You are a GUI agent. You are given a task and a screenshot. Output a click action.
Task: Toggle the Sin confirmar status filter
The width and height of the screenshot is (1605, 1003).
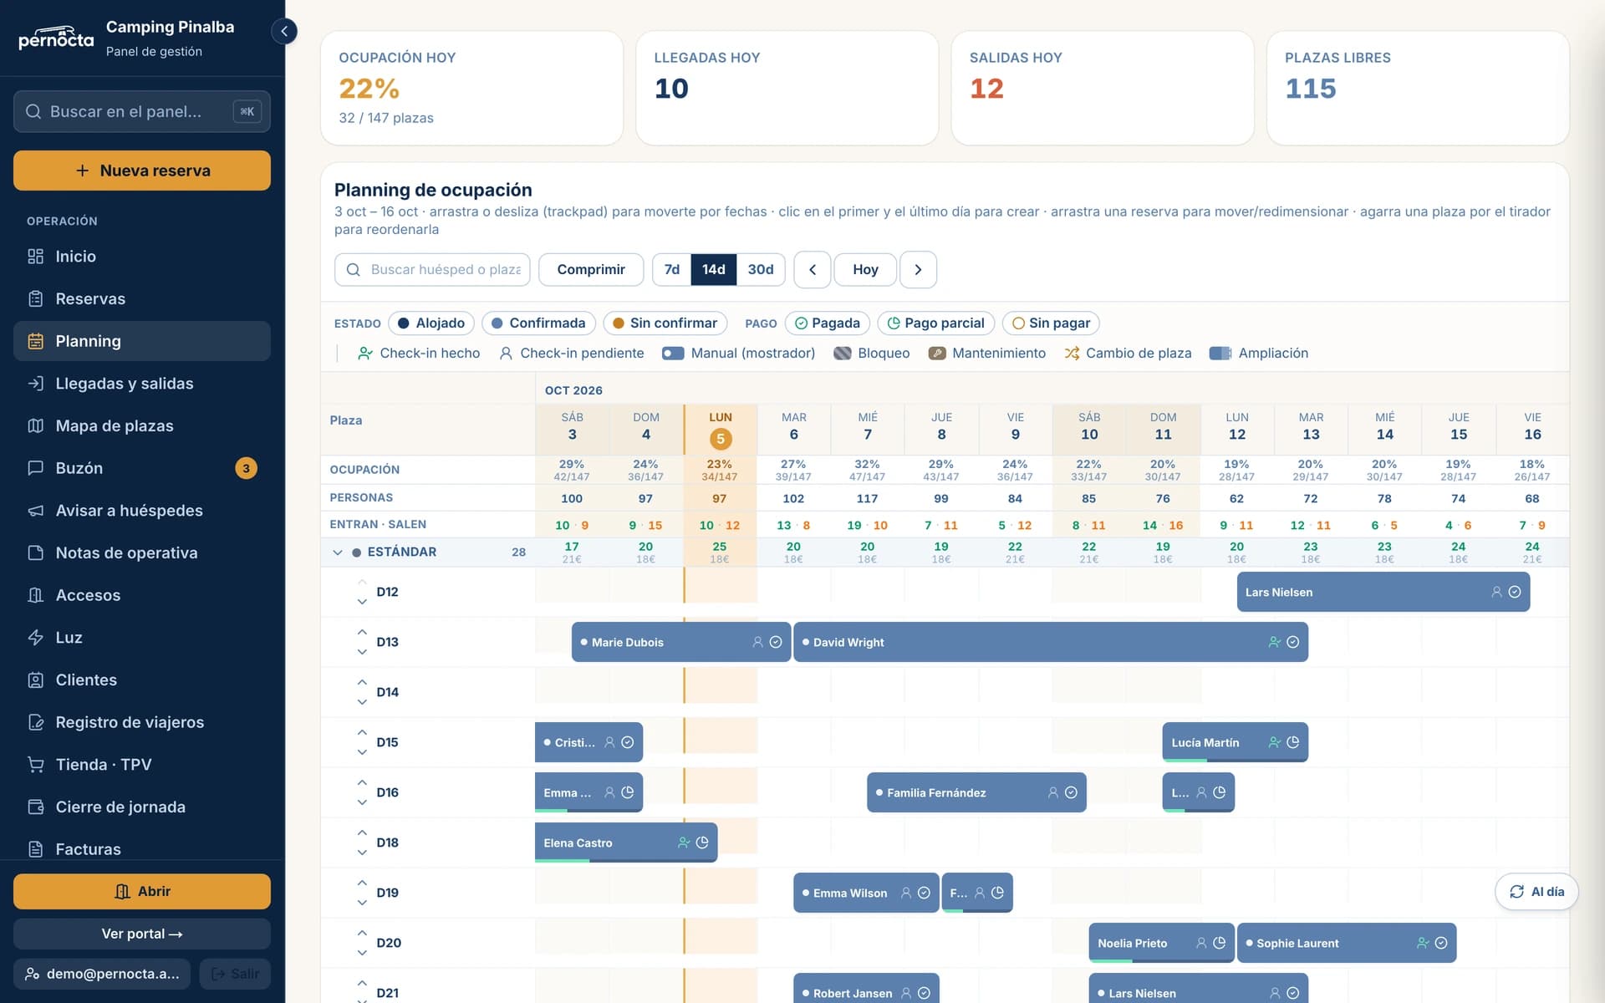[x=665, y=323]
